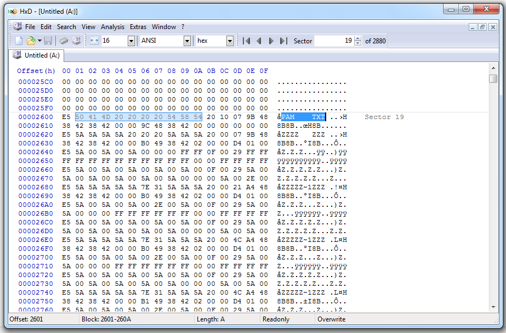Click the Offset: 2601 status bar entry

(x=26, y=319)
